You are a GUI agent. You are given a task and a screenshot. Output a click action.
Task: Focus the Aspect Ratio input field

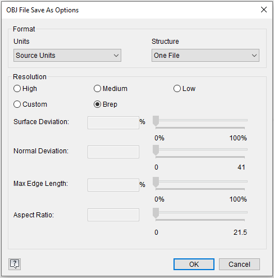(x=113, y=215)
